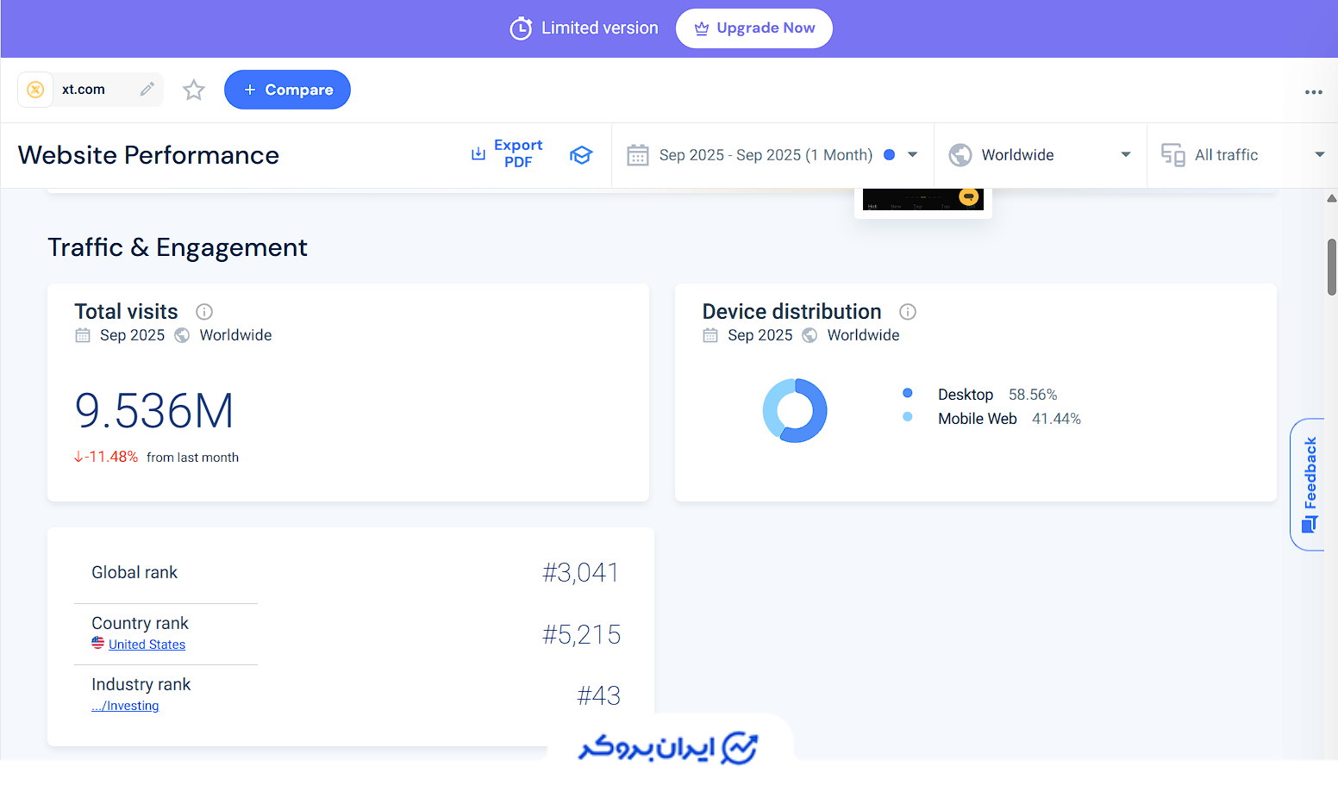Viewport: 1338px width, 785px height.
Task: Click the calendar icon in date selector
Action: tap(638, 155)
